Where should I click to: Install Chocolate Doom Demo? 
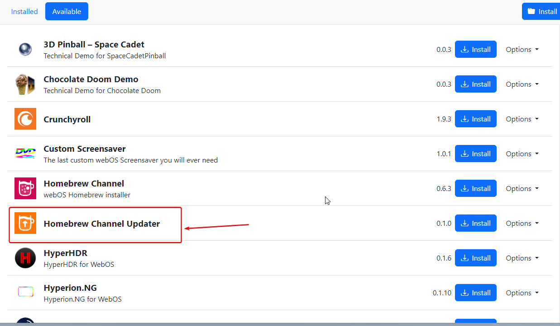coord(475,84)
